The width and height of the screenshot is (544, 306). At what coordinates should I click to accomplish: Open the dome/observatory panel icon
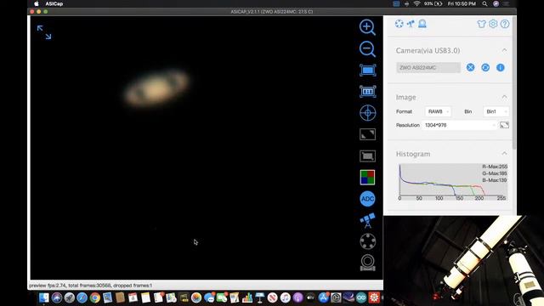pos(422,24)
